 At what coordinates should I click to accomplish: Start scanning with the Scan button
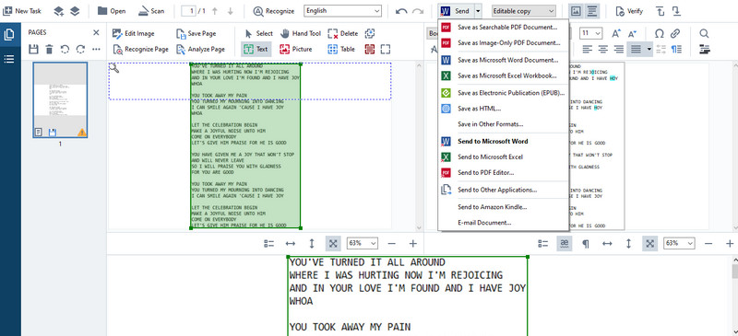click(x=151, y=11)
